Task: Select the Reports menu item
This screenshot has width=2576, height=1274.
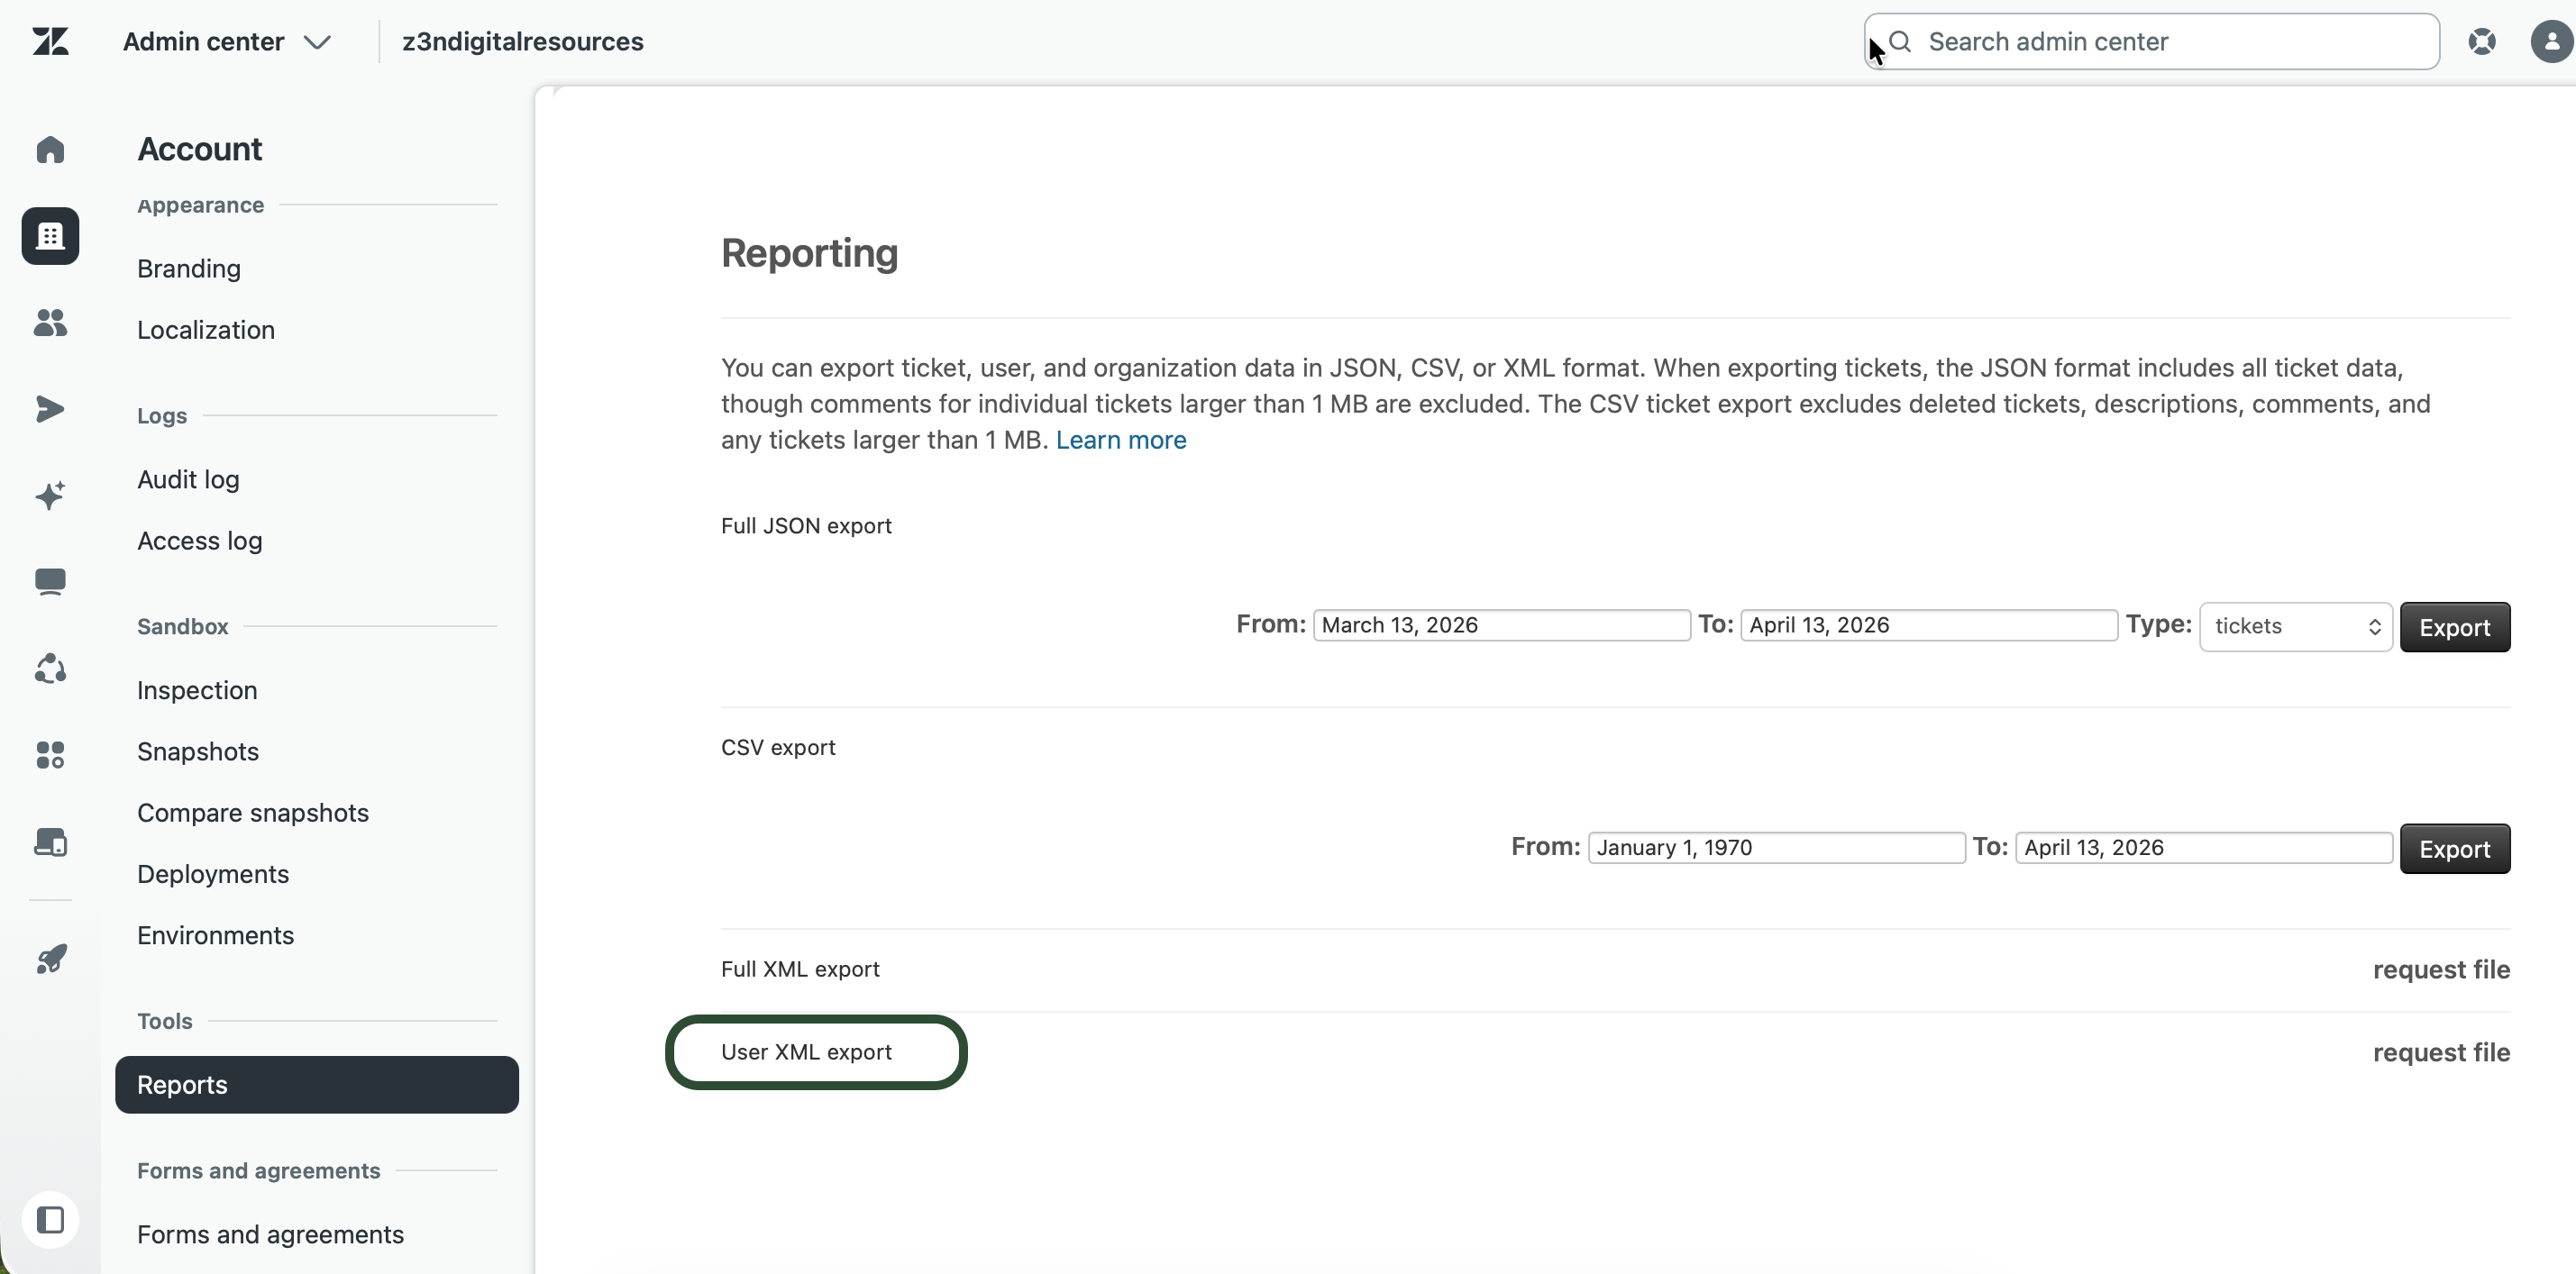Action: [x=182, y=1085]
